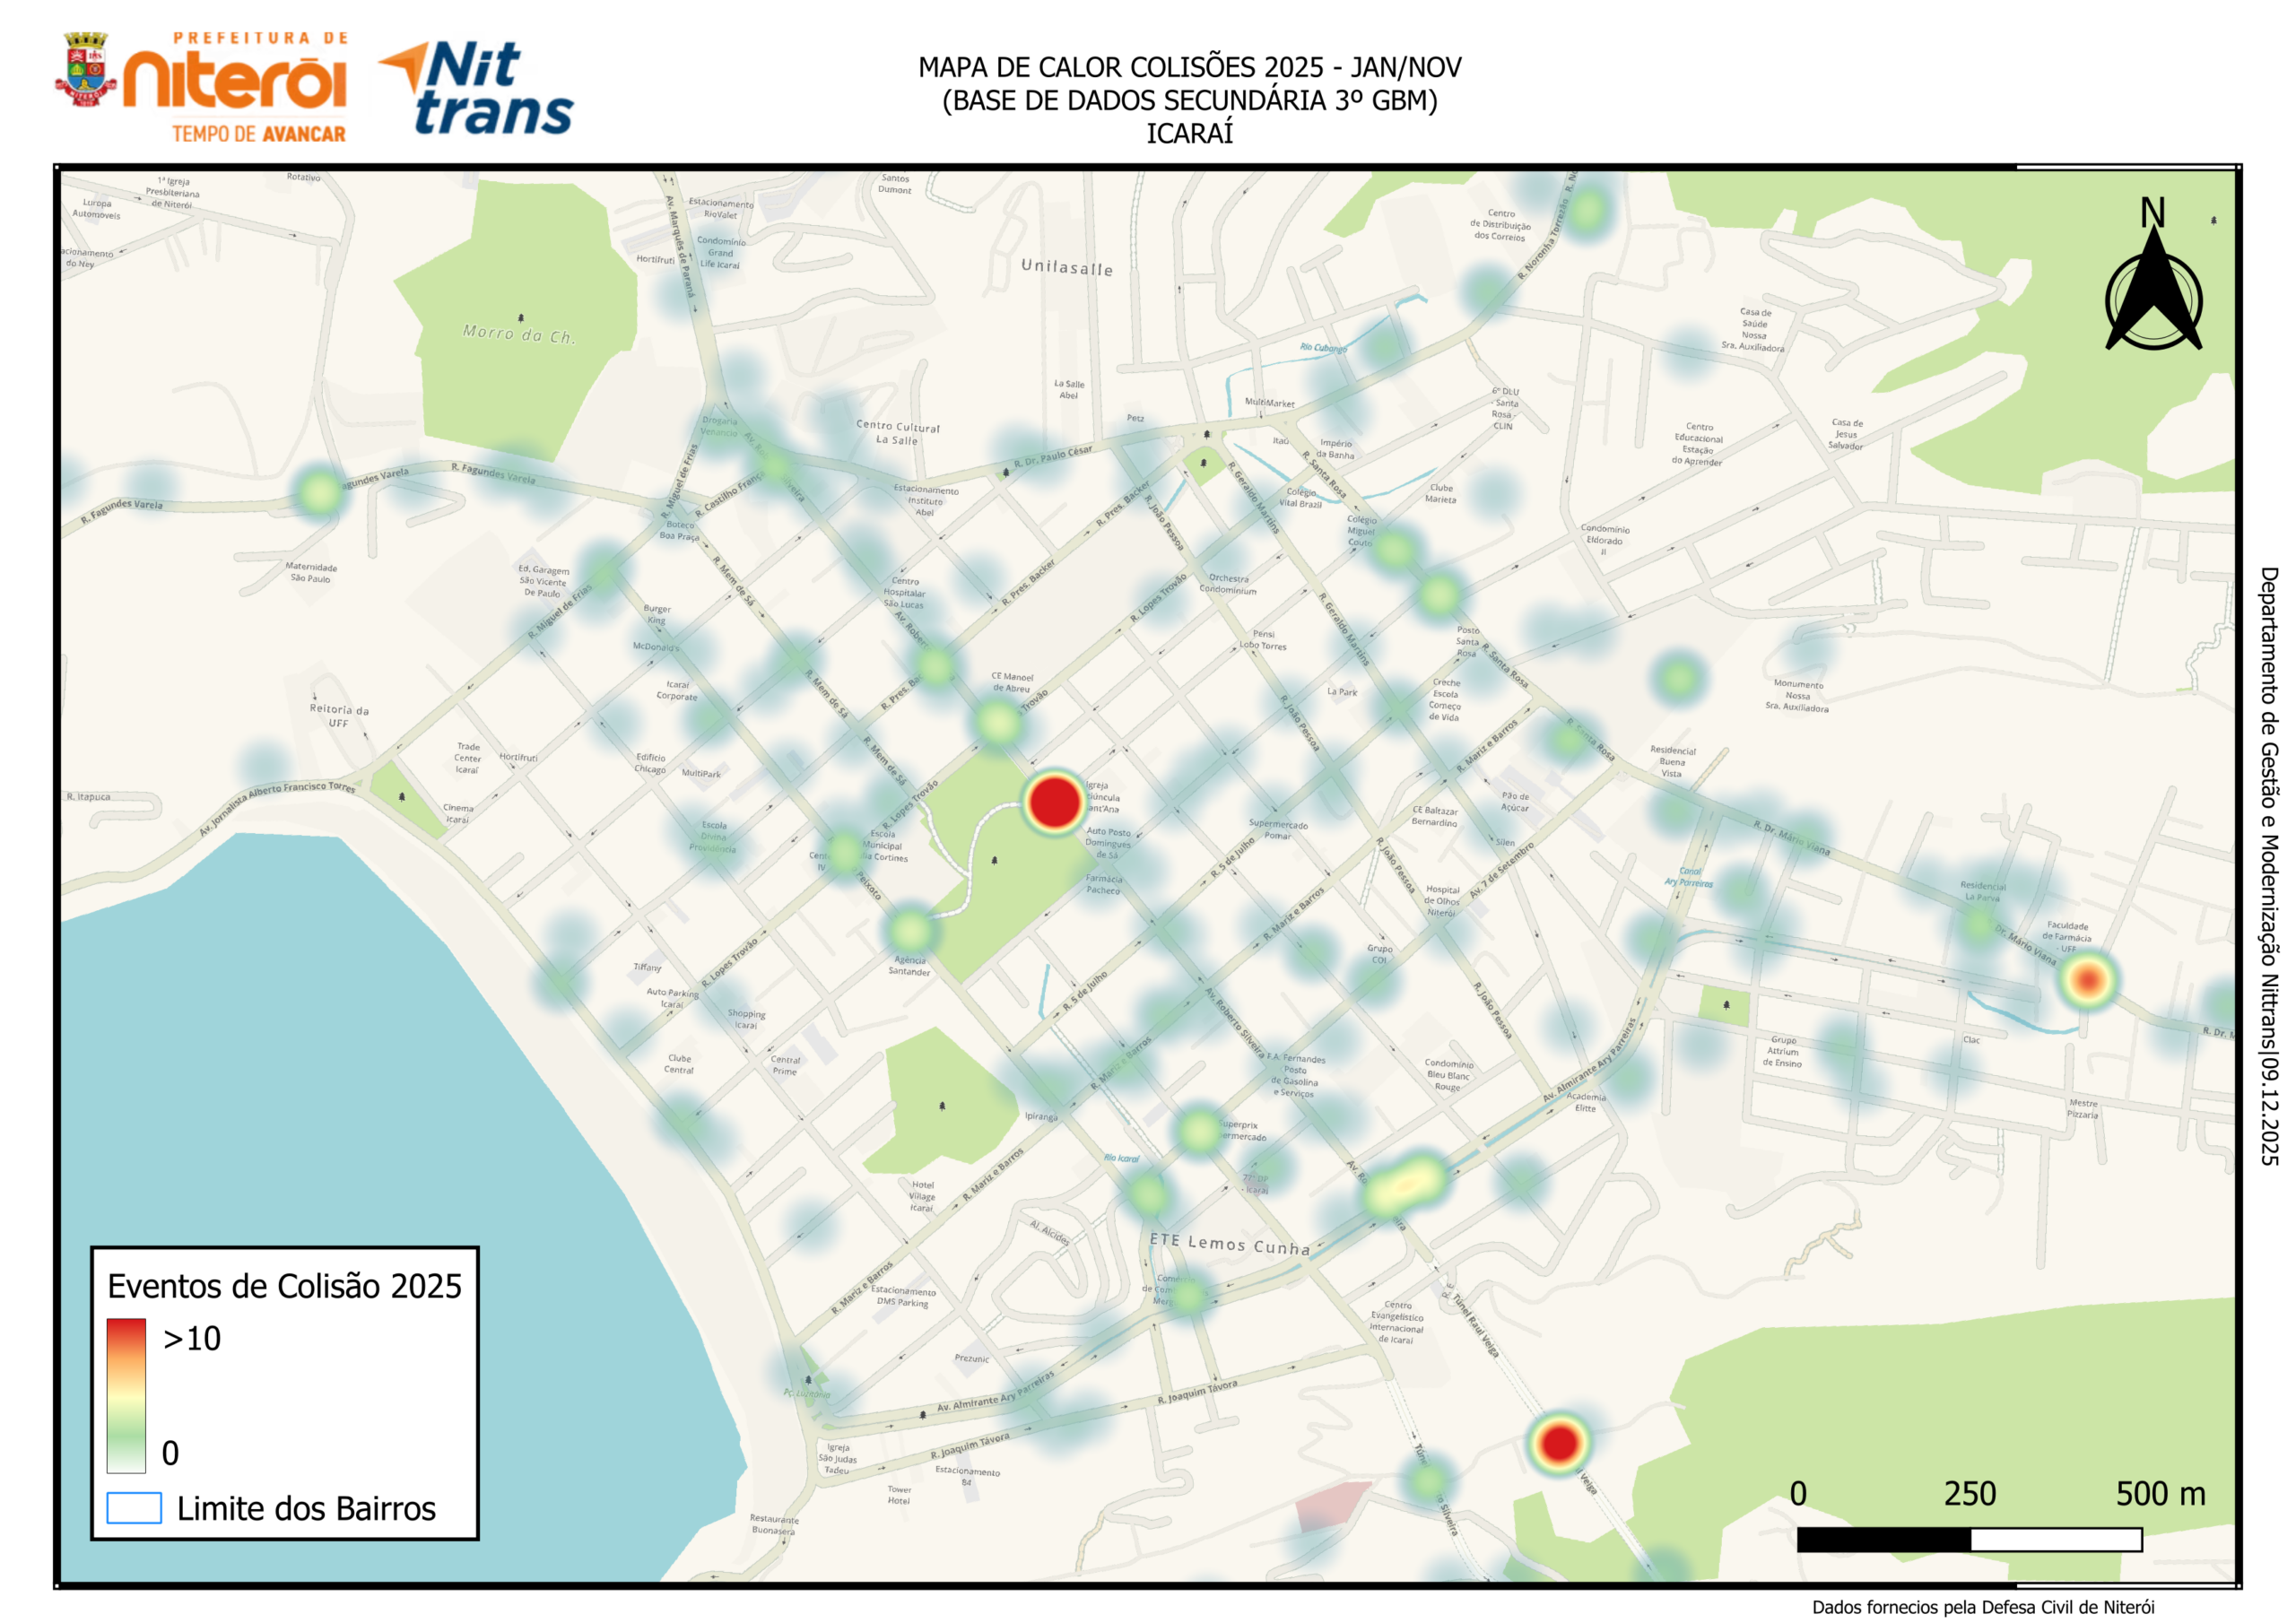The width and height of the screenshot is (2296, 1623).
Task: Click the Niterói city coat of arms
Action: click(x=86, y=70)
